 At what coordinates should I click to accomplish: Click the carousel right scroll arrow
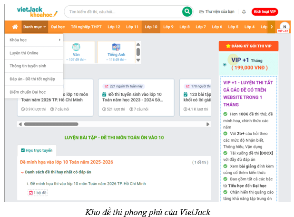[x=208, y=124]
